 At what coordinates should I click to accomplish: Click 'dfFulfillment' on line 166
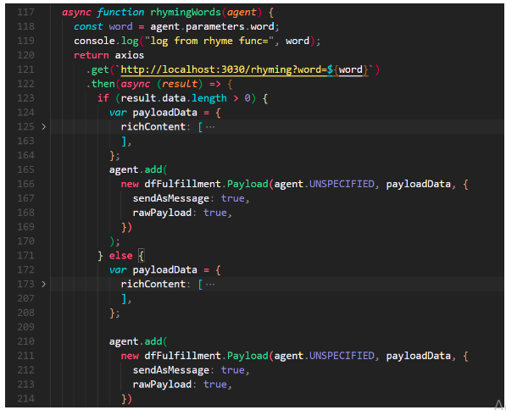pos(182,184)
